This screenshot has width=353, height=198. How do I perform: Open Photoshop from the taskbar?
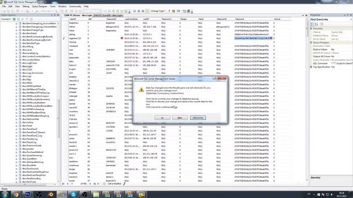tap(28, 194)
